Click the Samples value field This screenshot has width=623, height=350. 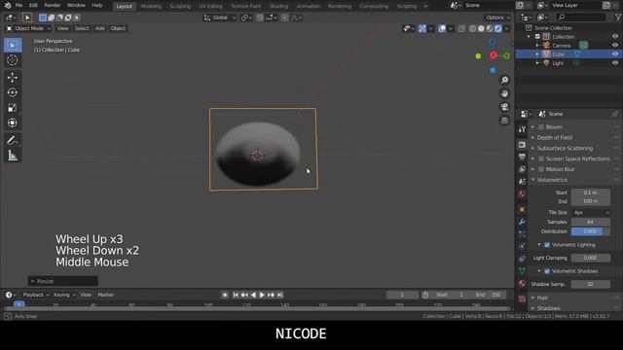click(591, 222)
